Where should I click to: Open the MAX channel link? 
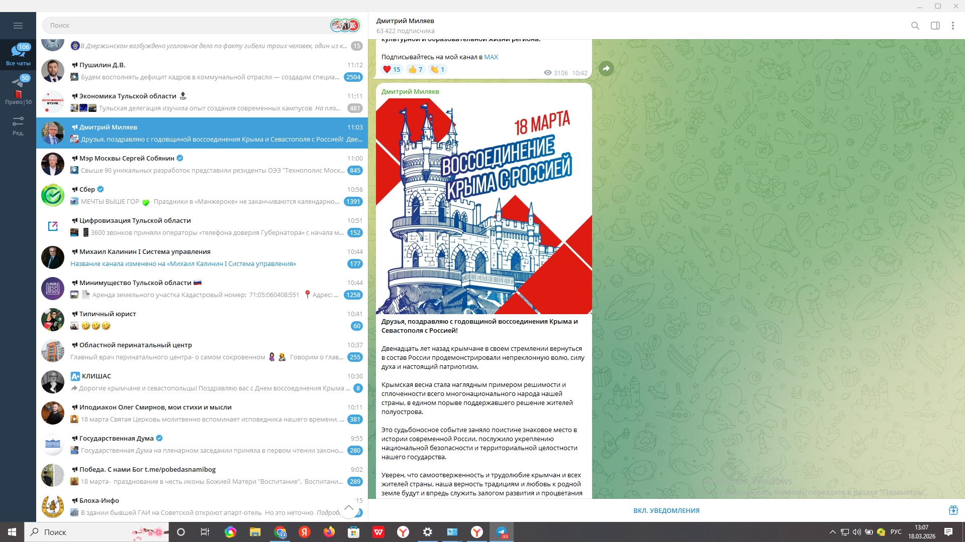click(x=491, y=57)
